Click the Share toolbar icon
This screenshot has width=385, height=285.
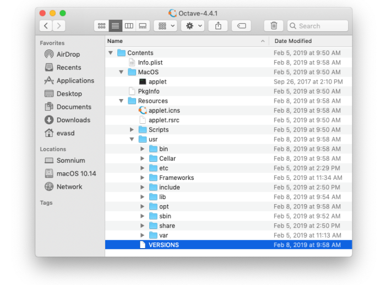point(218,26)
